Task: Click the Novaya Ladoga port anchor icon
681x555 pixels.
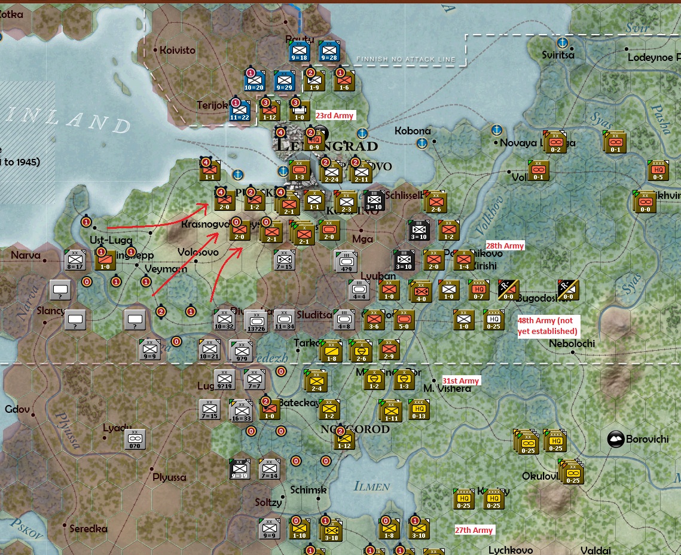Action: point(497,129)
